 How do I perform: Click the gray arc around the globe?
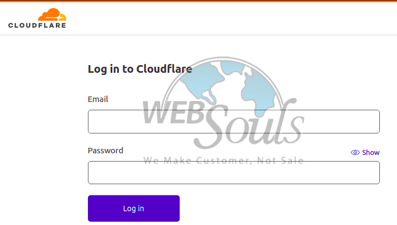[223, 58]
